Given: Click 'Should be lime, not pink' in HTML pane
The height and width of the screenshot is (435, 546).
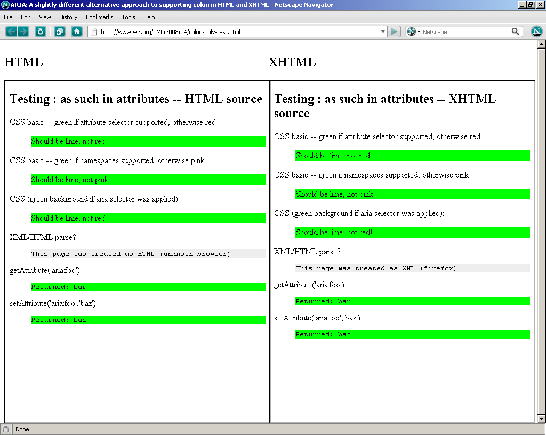Looking at the screenshot, I should 70,180.
